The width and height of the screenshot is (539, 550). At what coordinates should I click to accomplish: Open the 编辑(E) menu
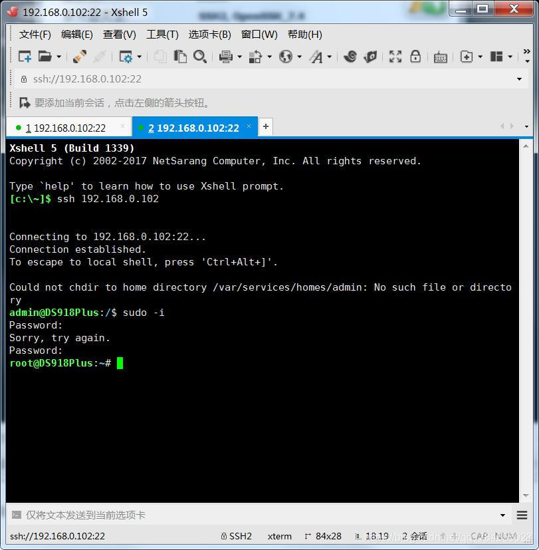pyautogui.click(x=77, y=35)
